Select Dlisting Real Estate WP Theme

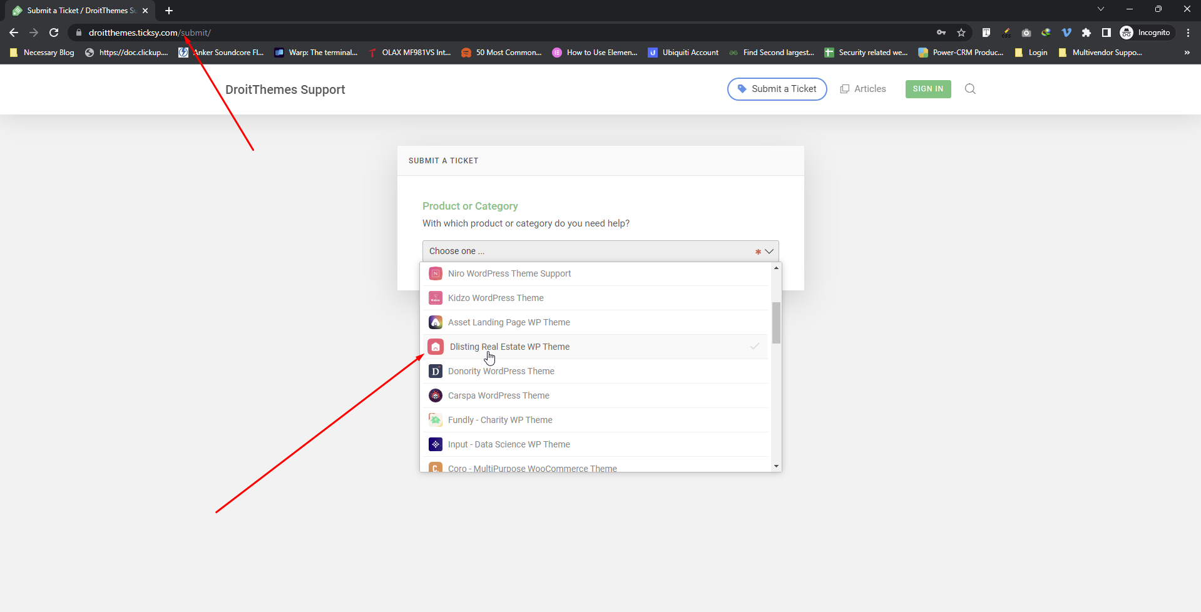[x=596, y=347]
